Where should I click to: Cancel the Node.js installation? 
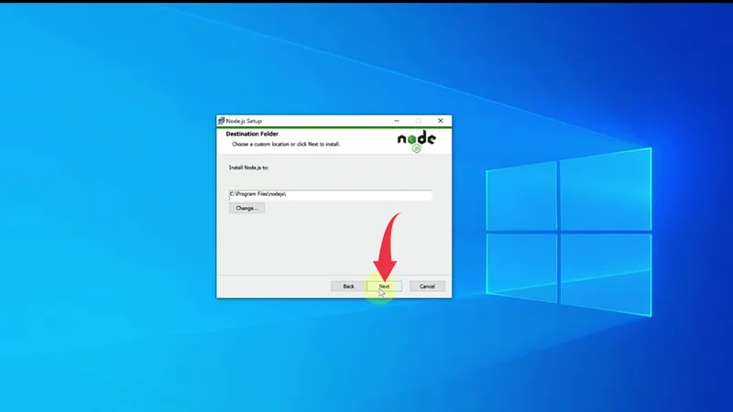coord(427,287)
